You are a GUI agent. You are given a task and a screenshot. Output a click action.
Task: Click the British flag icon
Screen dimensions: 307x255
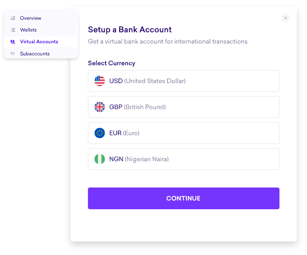pos(100,107)
